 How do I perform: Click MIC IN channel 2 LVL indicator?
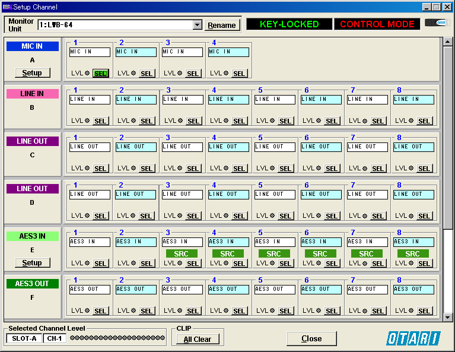pyautogui.click(x=133, y=73)
